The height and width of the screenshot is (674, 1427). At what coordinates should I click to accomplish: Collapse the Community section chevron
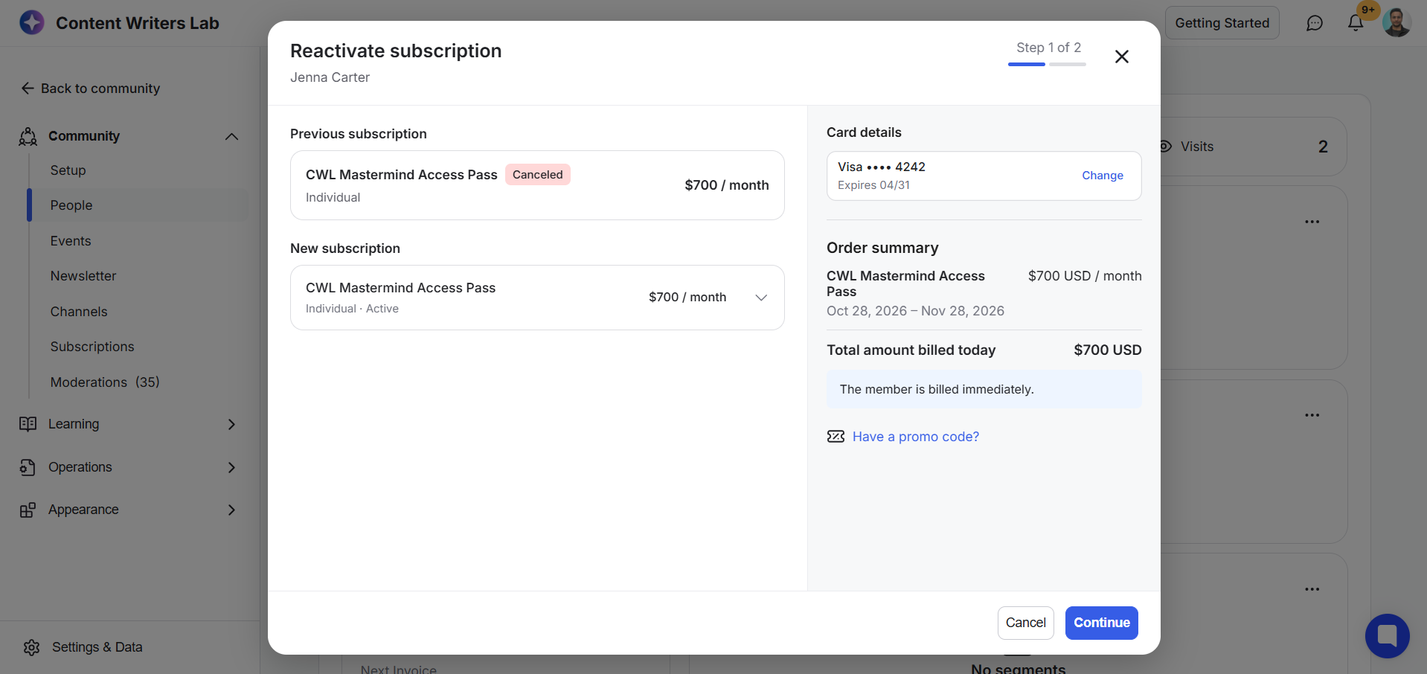(231, 136)
